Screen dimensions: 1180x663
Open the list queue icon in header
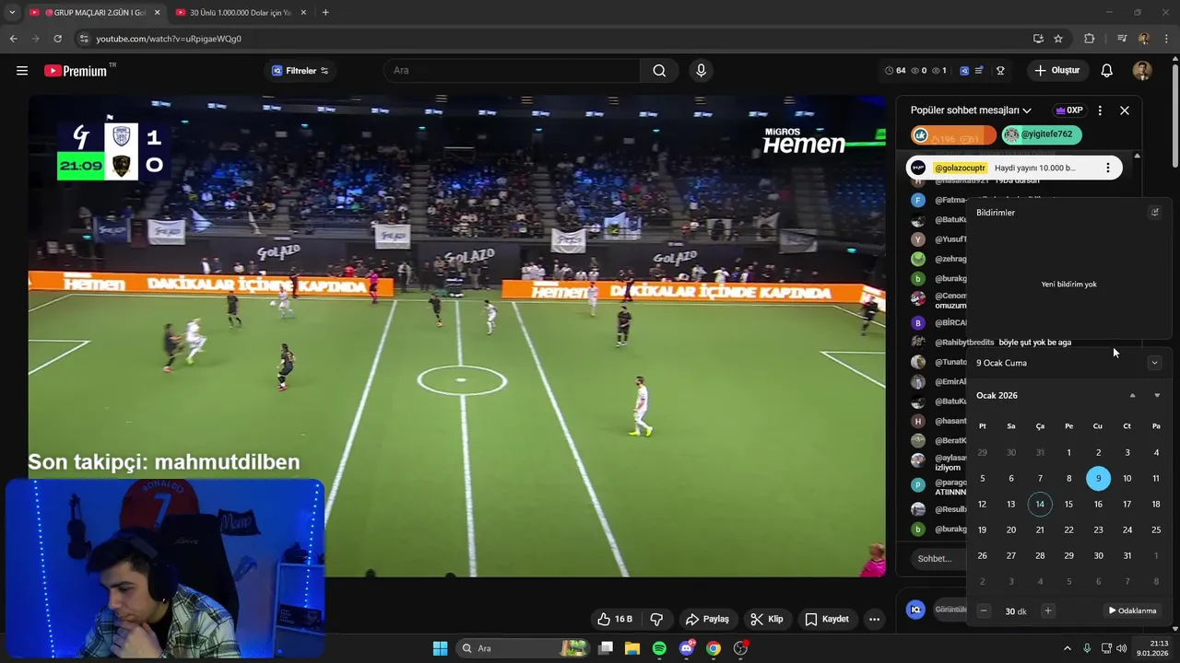pyautogui.click(x=979, y=71)
